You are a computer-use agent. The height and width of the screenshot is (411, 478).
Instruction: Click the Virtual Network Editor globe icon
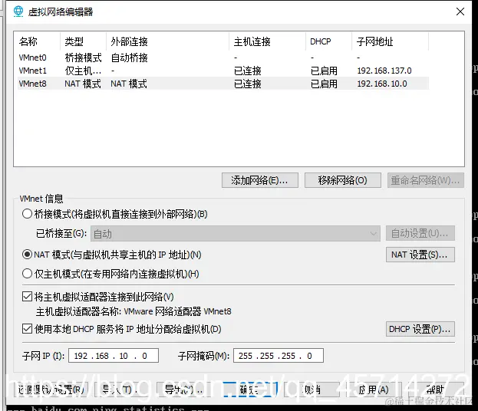pos(18,12)
